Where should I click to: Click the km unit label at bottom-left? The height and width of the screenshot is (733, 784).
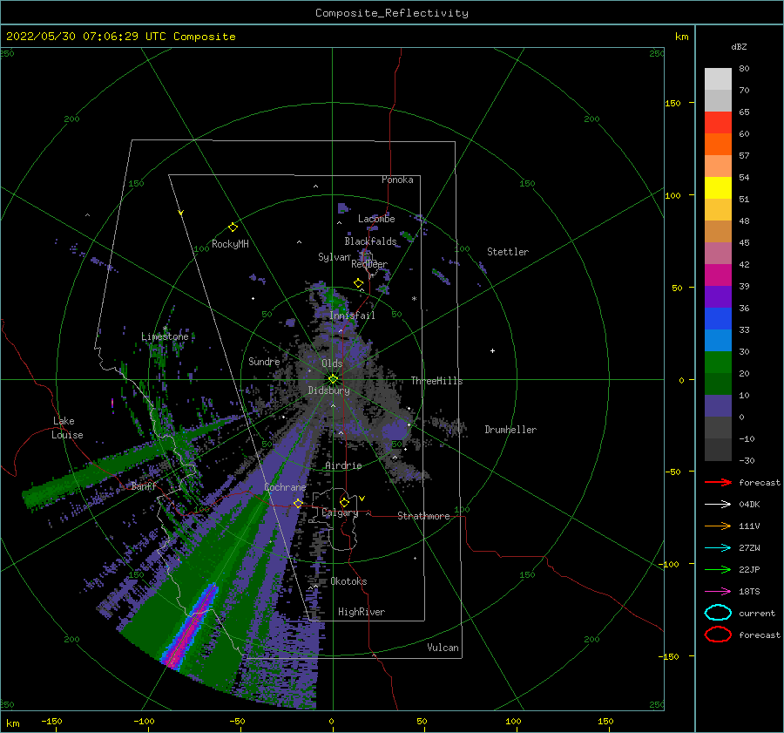pos(13,723)
